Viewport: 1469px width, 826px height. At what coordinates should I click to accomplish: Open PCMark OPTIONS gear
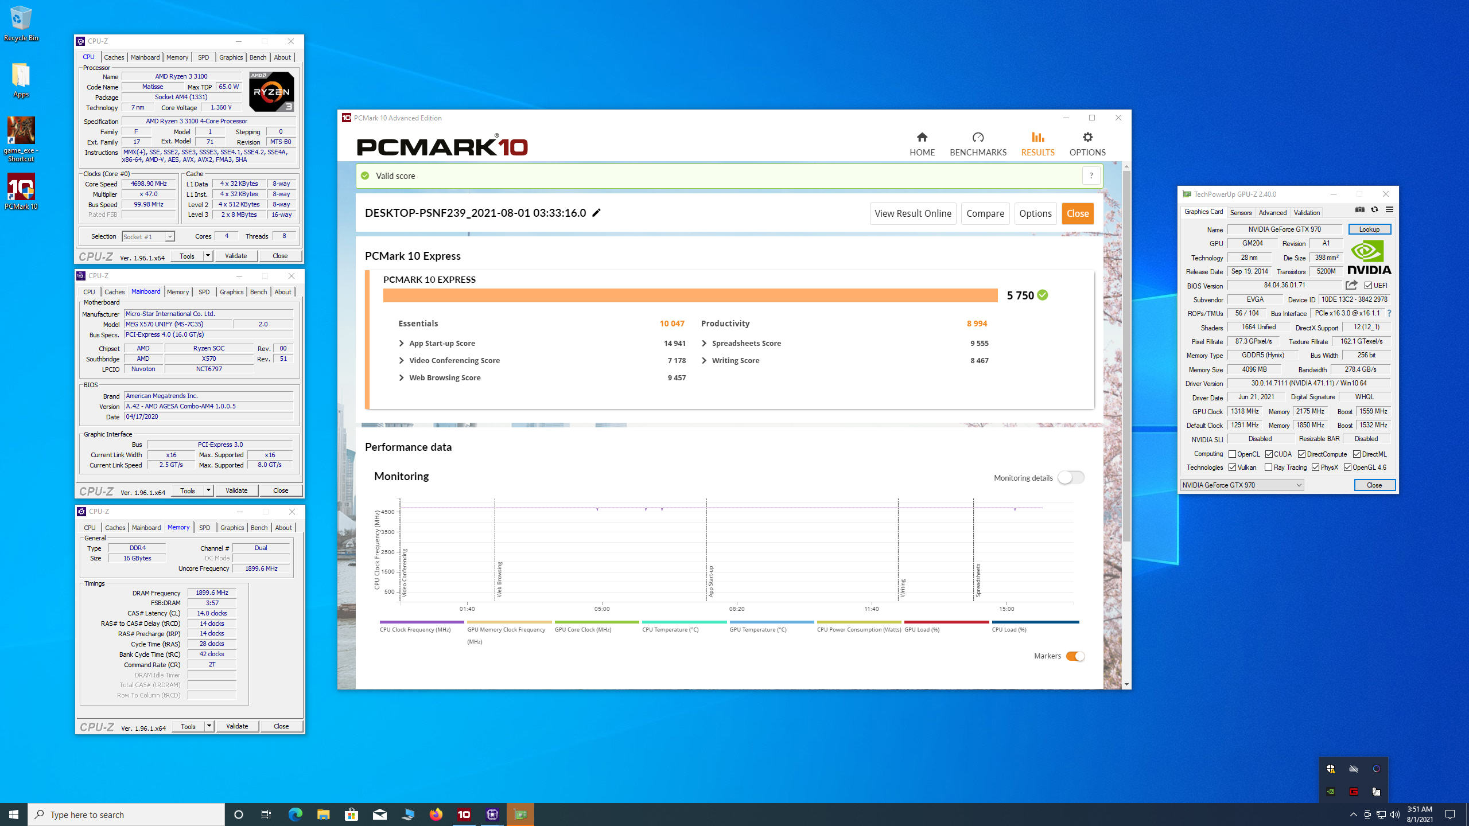pos(1087,144)
